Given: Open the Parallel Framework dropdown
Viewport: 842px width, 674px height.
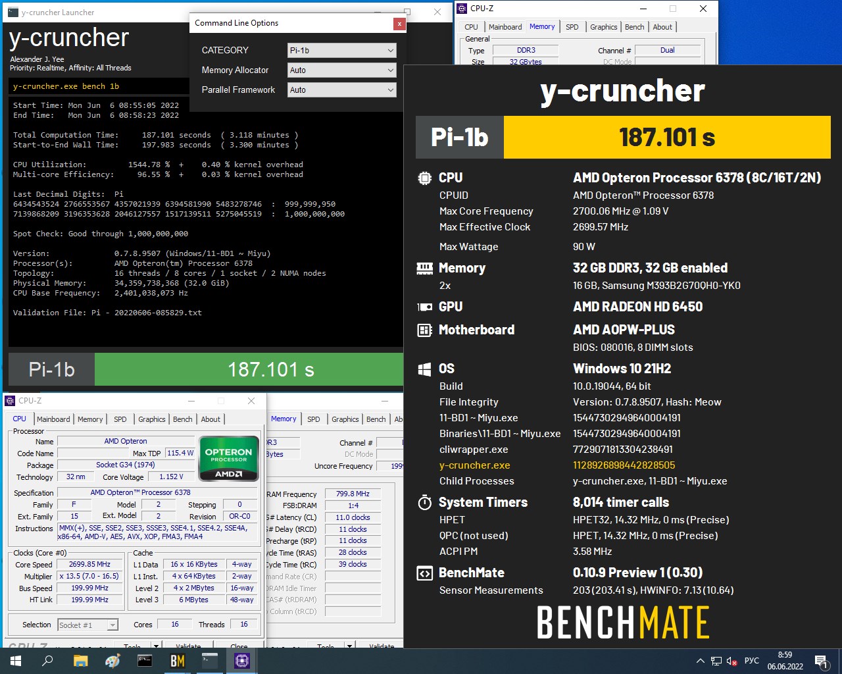Looking at the screenshot, I should tap(342, 90).
